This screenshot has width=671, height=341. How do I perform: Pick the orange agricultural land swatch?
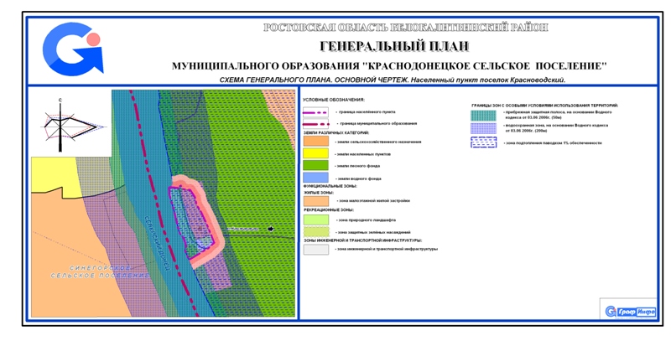click(317, 141)
